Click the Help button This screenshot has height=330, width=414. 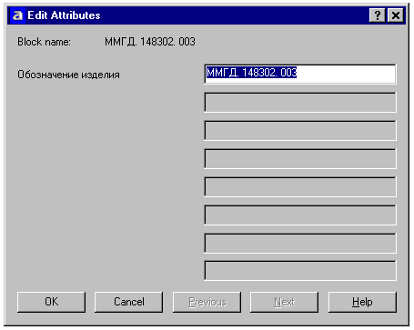tap(362, 302)
